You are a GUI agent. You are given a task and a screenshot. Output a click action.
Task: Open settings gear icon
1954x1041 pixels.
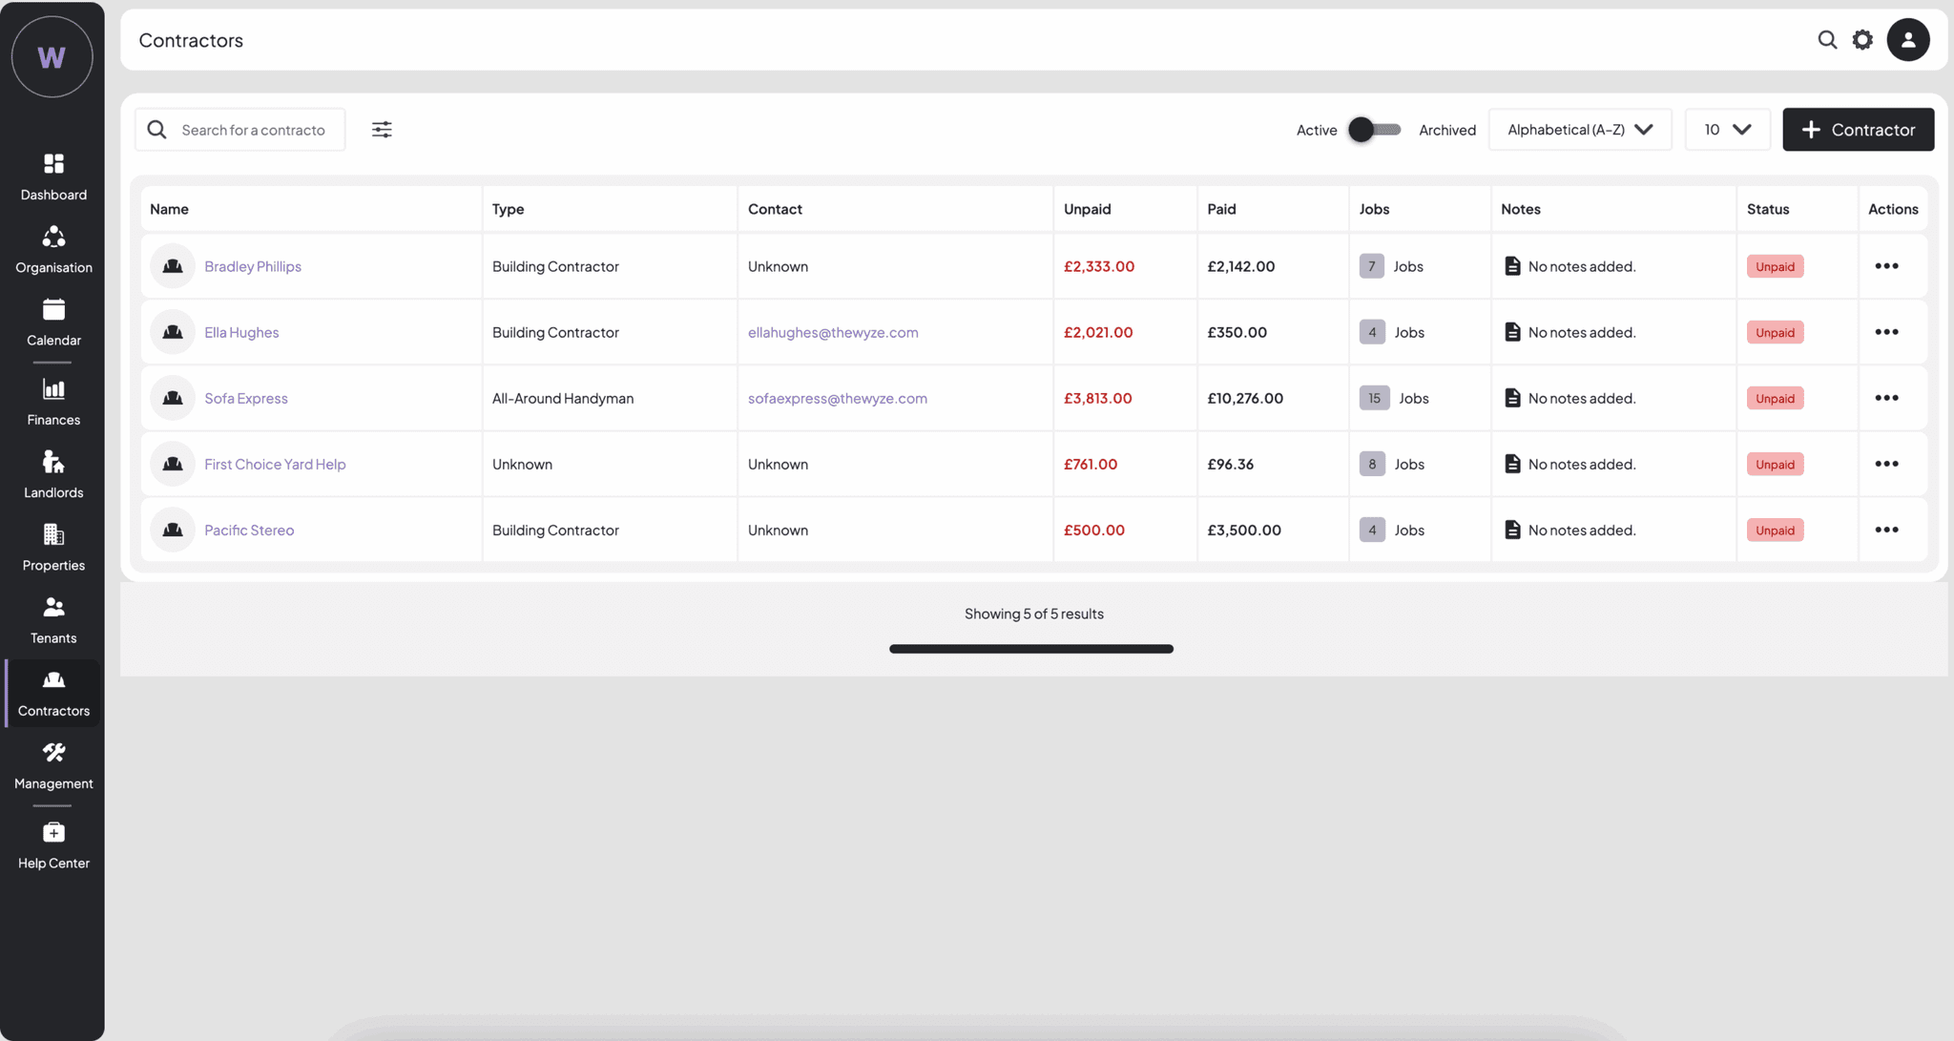[1862, 40]
